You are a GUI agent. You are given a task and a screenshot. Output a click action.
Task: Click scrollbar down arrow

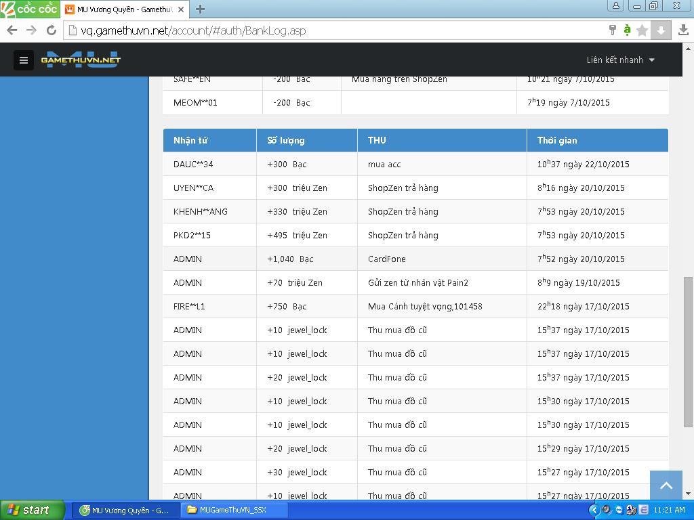[x=688, y=494]
